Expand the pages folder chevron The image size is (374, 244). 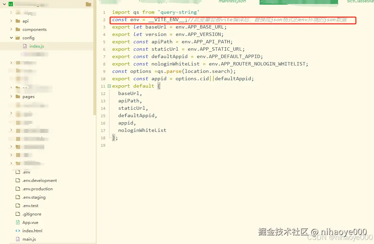(11, 96)
